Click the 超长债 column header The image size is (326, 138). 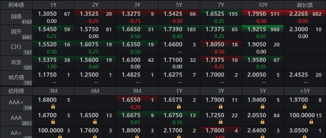point(305,5)
